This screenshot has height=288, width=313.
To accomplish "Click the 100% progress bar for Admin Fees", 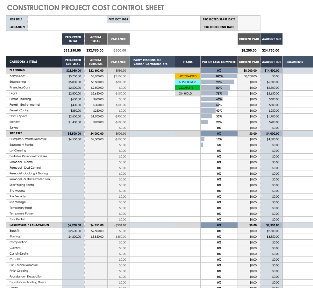I will pyautogui.click(x=219, y=76).
